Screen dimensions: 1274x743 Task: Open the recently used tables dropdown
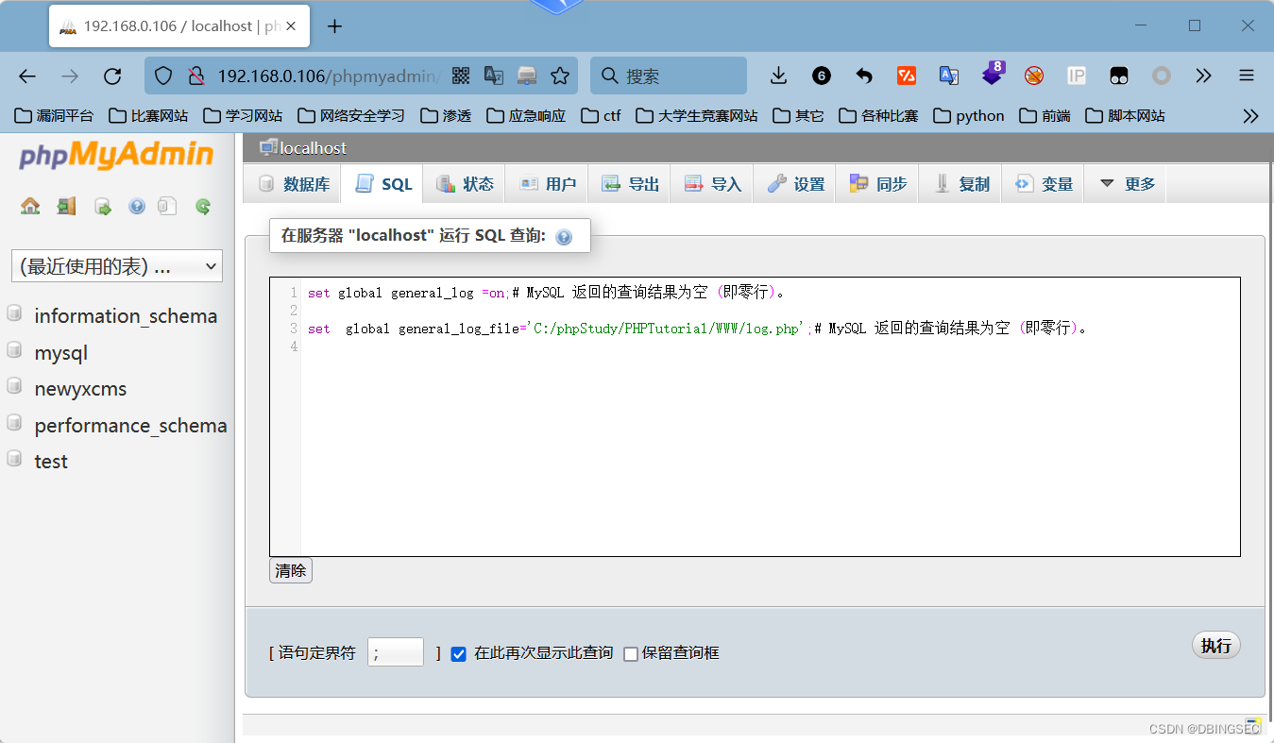(117, 266)
